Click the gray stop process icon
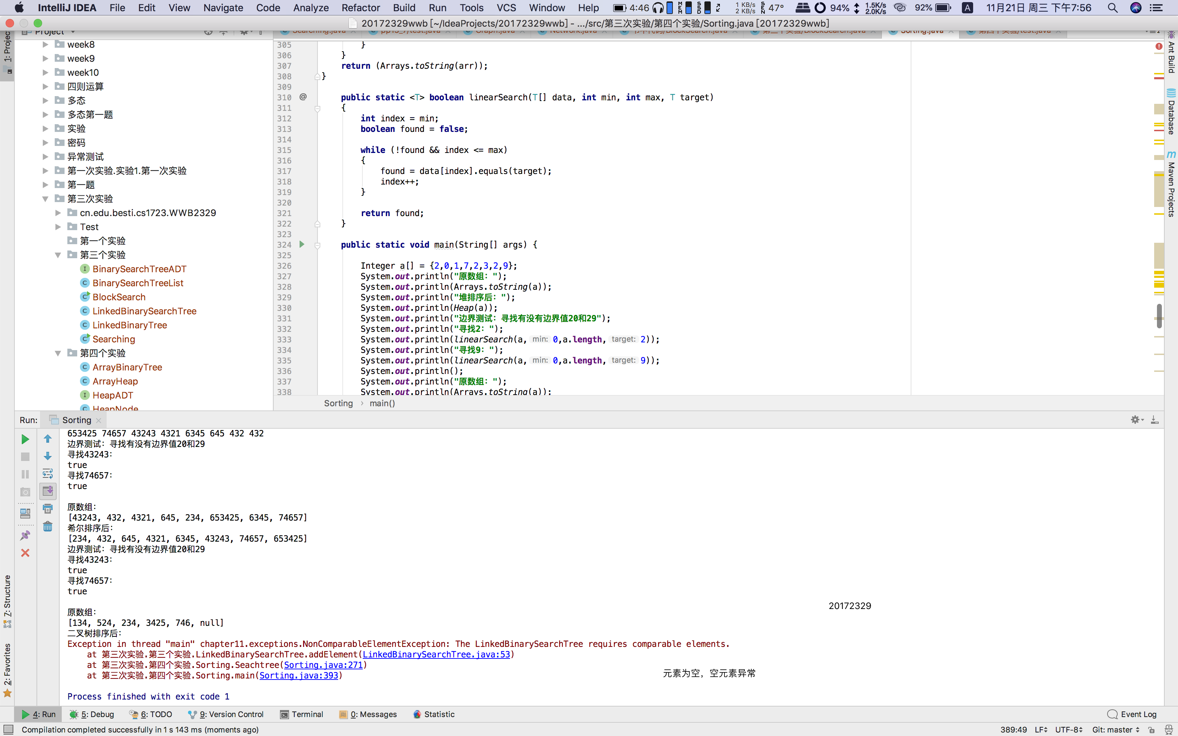Image resolution: width=1178 pixels, height=736 pixels. pos(25,457)
